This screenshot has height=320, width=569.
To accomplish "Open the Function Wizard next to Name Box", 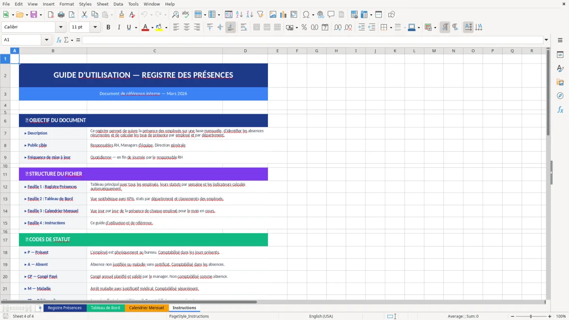I will (x=59, y=40).
